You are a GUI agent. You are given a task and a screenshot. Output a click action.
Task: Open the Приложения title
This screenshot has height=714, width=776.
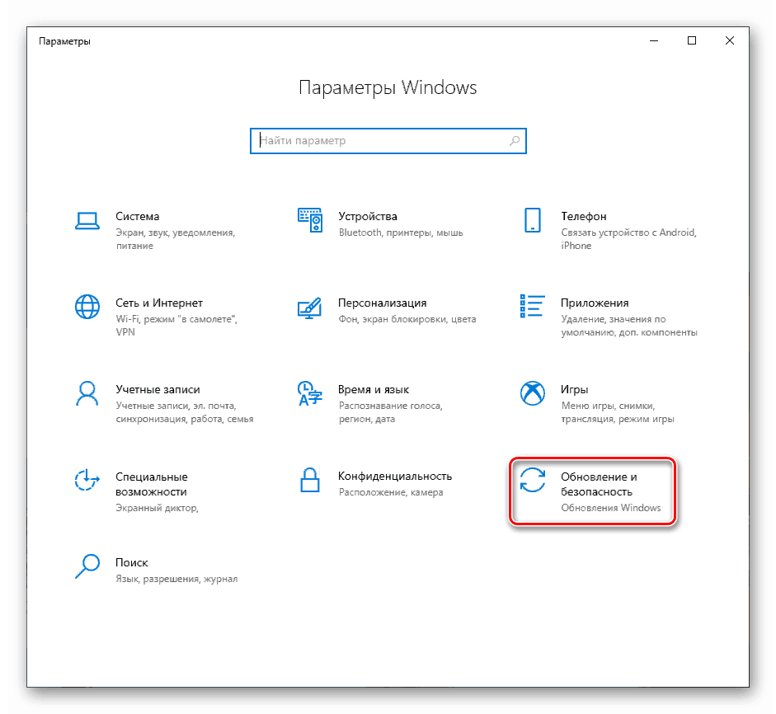point(595,303)
